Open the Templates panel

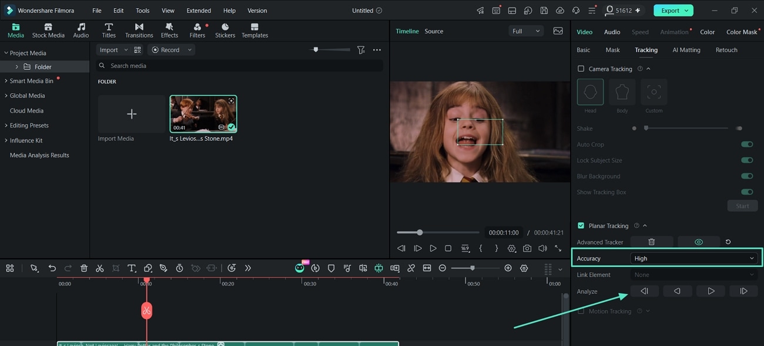(x=254, y=30)
